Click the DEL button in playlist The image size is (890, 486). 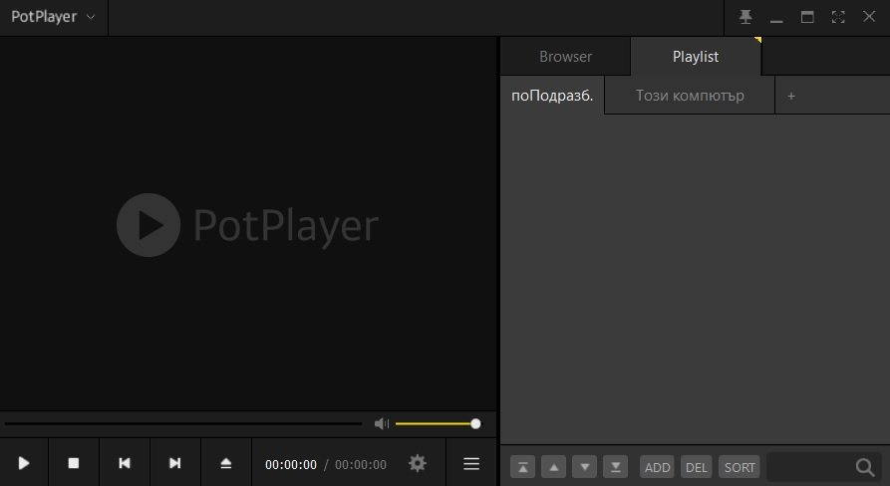[x=697, y=467]
